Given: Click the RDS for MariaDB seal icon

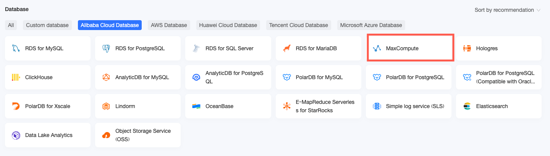Looking at the screenshot, I should pyautogui.click(x=286, y=48).
